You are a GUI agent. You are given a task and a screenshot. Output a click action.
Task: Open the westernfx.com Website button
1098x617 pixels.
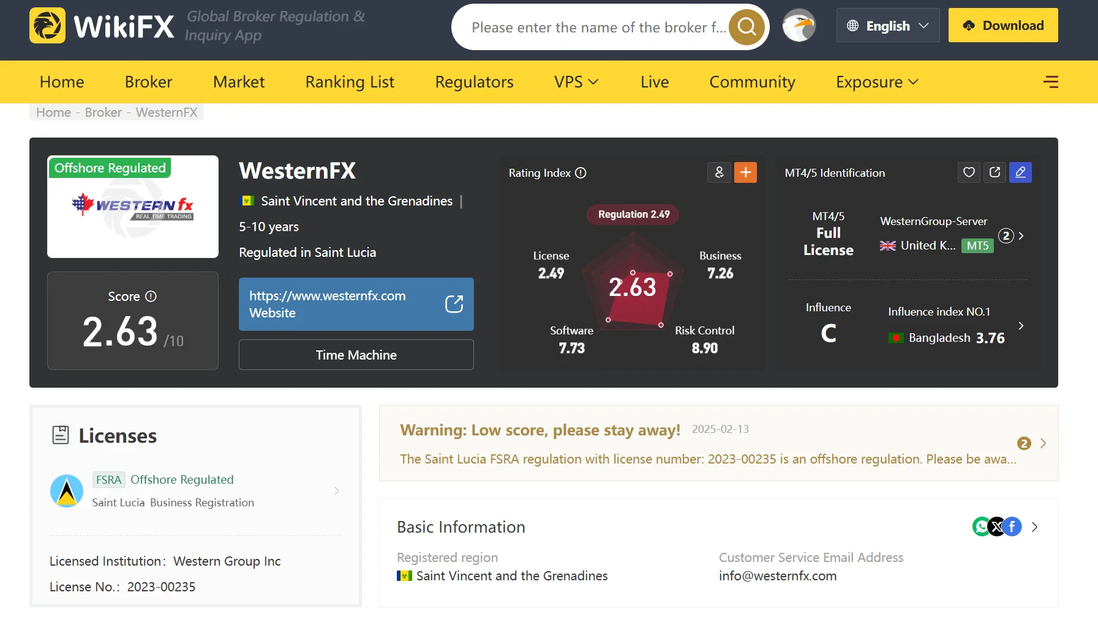tap(356, 304)
